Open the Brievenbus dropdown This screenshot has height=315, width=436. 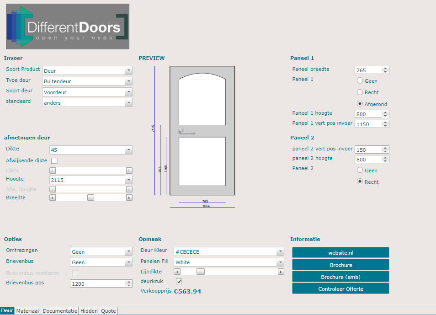(101, 262)
